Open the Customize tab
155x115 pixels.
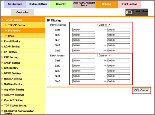pos(22,12)
